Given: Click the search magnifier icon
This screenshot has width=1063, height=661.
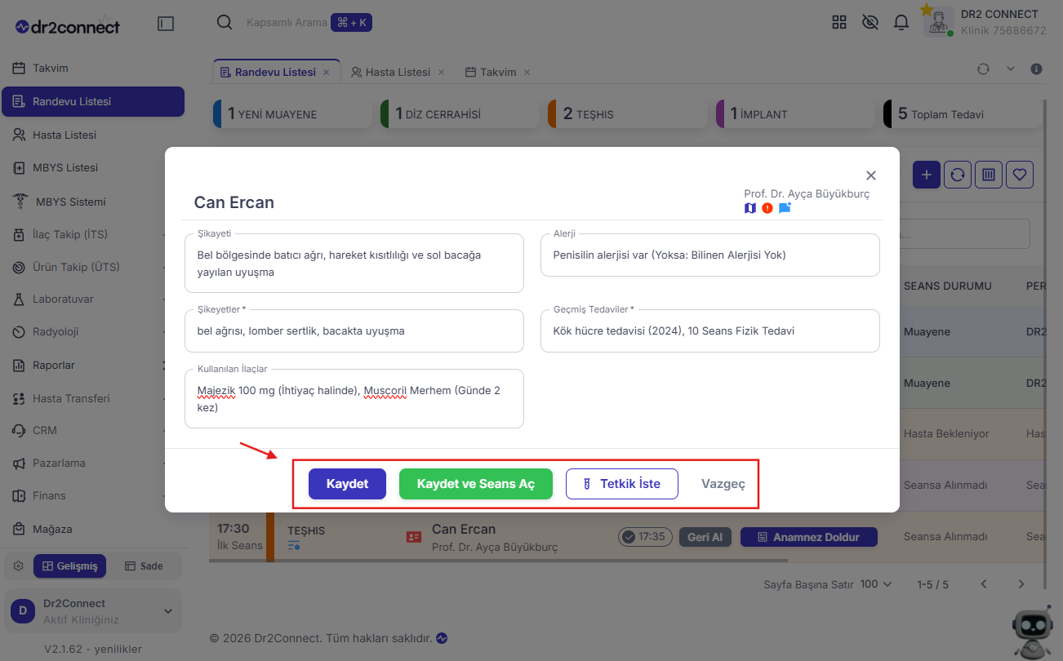Looking at the screenshot, I should tap(225, 22).
